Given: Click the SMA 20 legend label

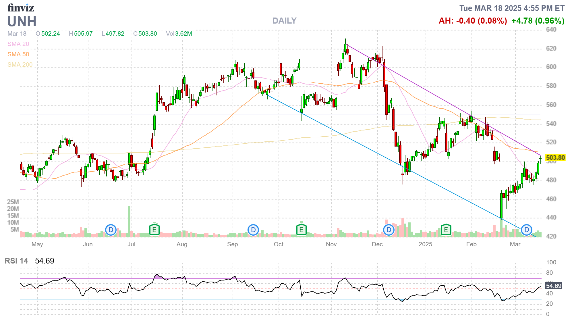Looking at the screenshot, I should [x=18, y=44].
